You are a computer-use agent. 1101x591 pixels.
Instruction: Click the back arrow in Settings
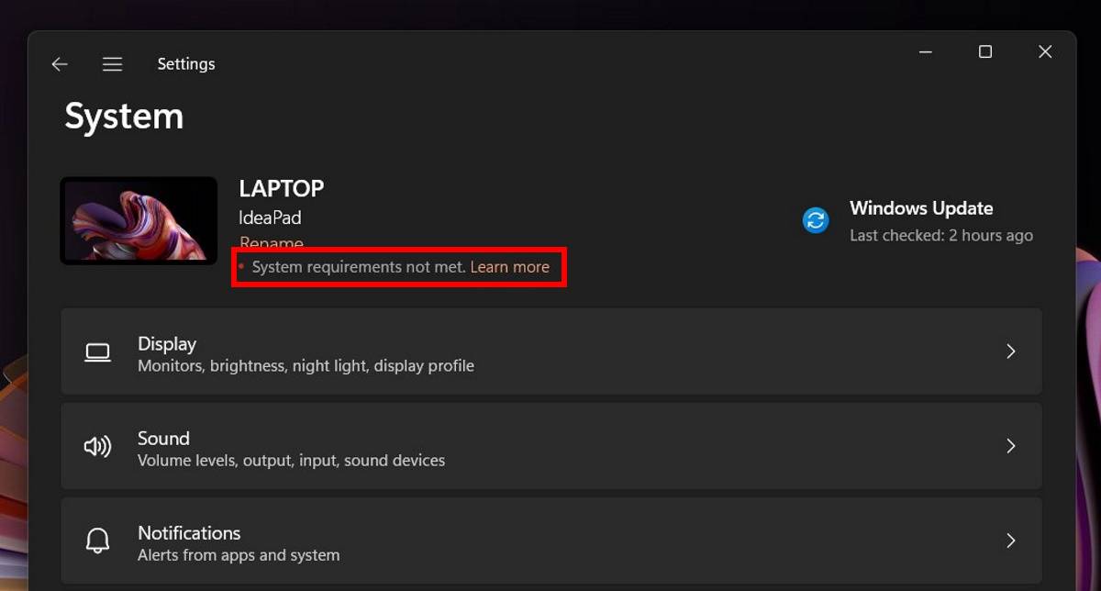click(x=59, y=63)
